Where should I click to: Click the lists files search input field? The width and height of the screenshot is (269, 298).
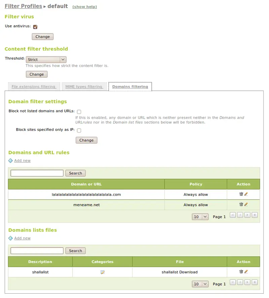[37, 251]
